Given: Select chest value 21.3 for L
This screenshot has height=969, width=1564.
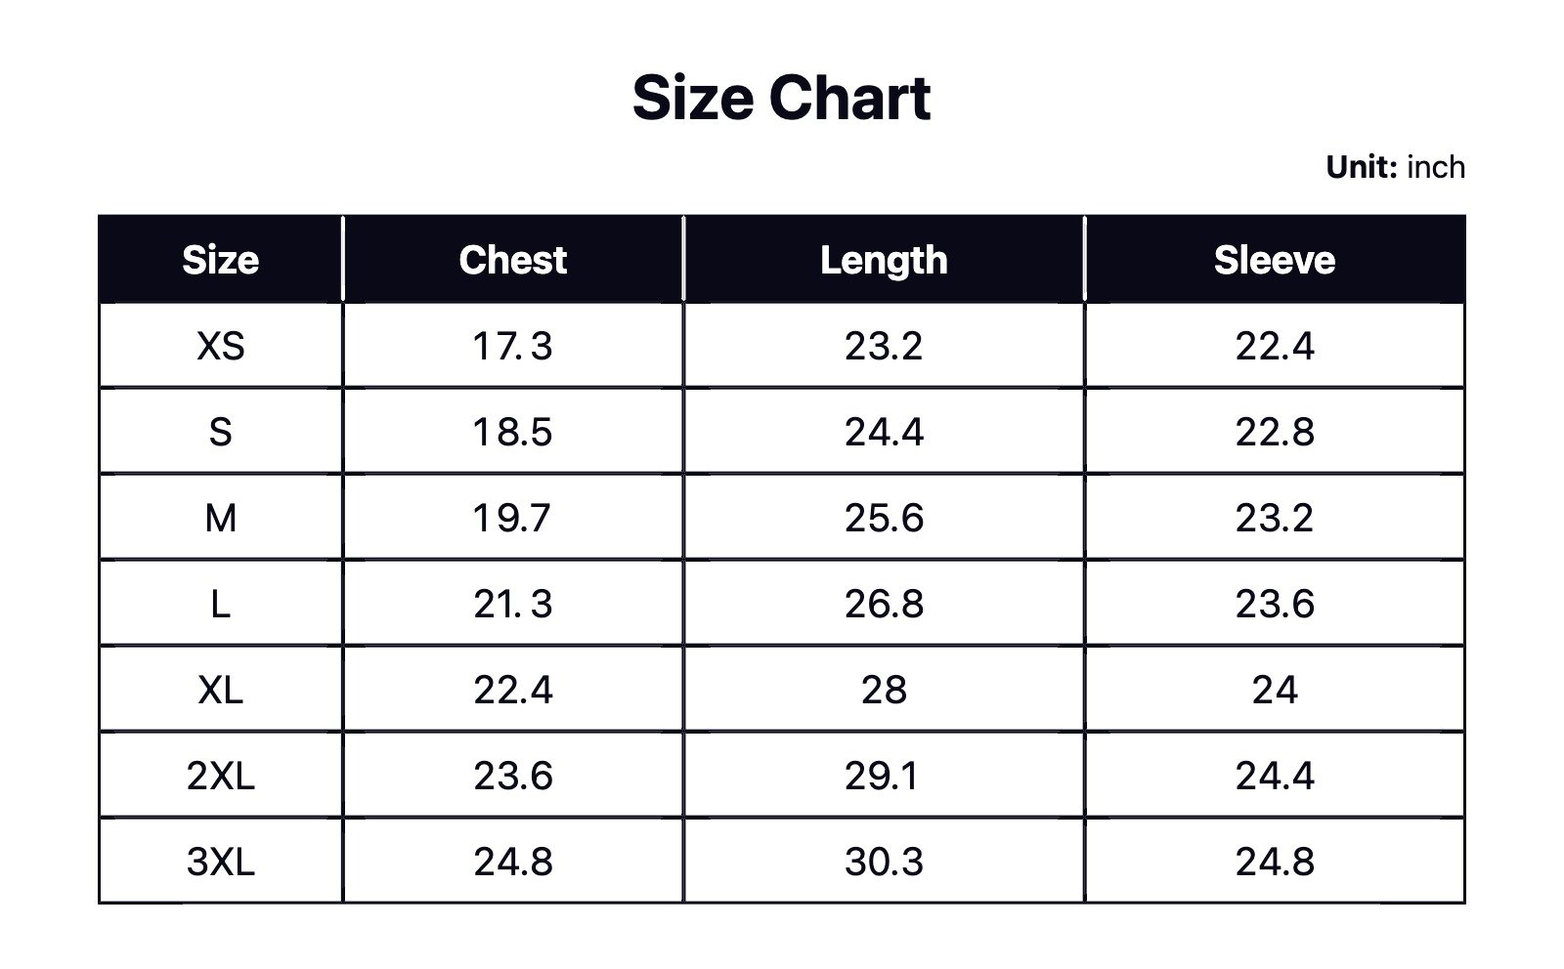Looking at the screenshot, I should click(x=512, y=604).
